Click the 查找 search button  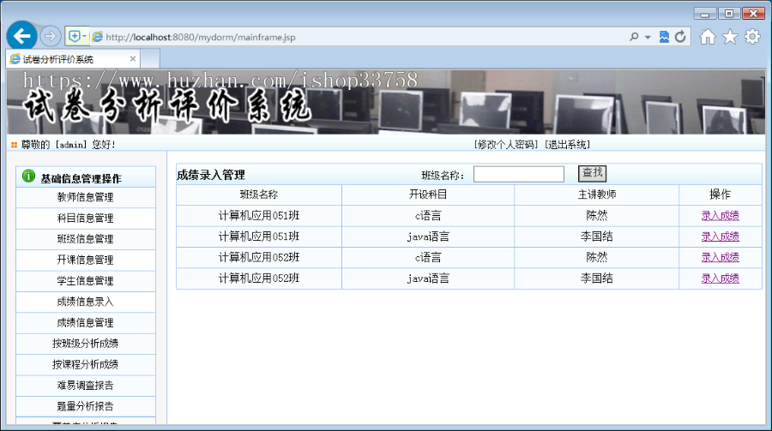(x=592, y=173)
